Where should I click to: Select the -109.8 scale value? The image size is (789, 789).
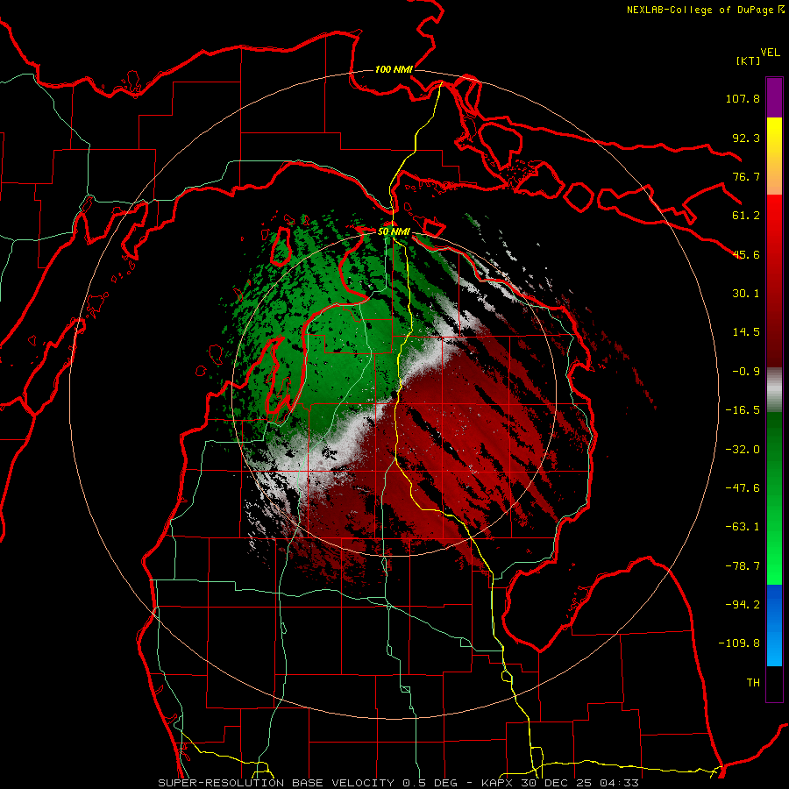[x=739, y=643]
